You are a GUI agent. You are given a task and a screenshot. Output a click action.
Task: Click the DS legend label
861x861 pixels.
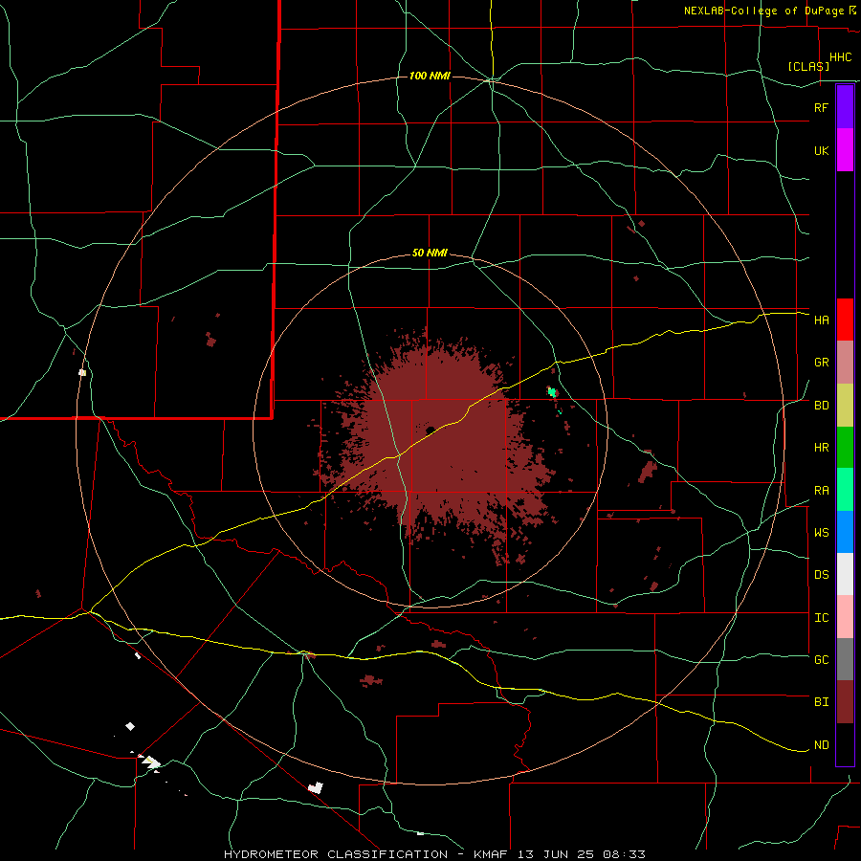click(821, 575)
